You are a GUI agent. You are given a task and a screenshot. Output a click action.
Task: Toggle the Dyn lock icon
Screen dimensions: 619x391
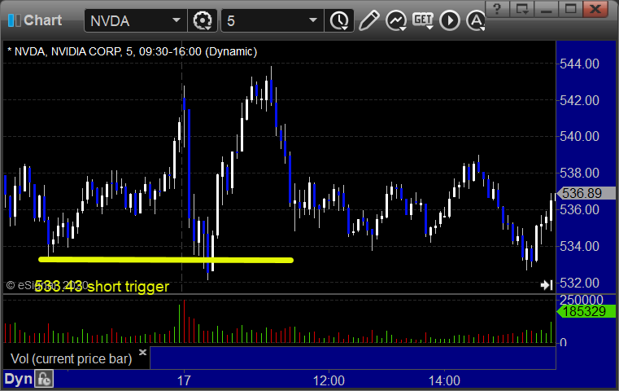click(44, 379)
